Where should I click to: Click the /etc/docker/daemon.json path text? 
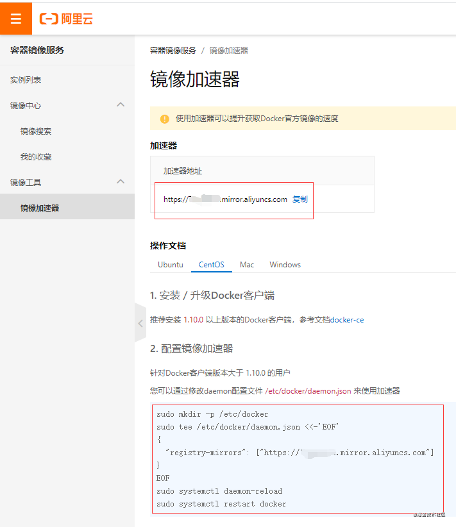308,391
